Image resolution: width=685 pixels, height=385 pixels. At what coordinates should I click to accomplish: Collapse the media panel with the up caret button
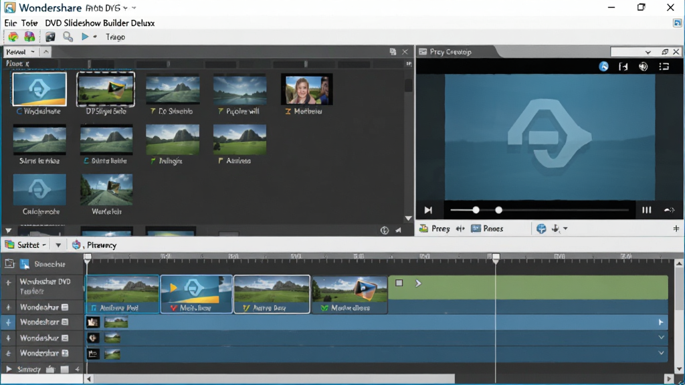(46, 52)
